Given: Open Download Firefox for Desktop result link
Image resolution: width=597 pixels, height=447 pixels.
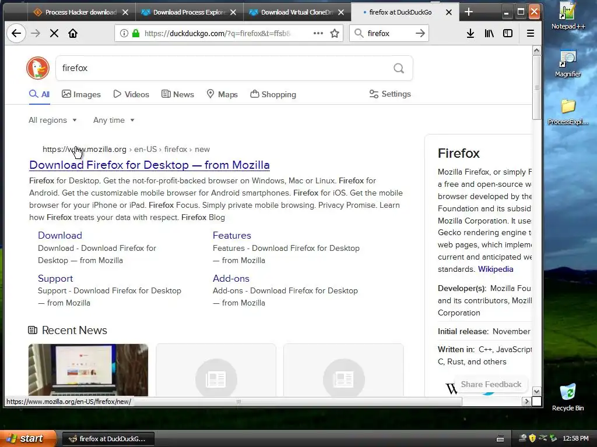Looking at the screenshot, I should pos(149,165).
